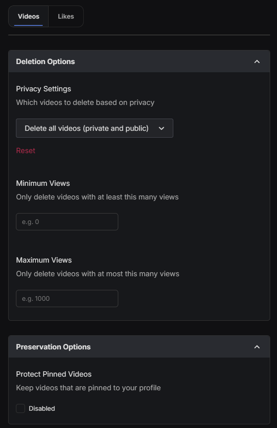The image size is (277, 428).
Task: Switch to the Videos tab
Action: click(x=29, y=16)
